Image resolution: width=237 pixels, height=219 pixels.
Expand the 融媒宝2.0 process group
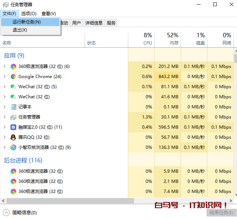coord(4,127)
